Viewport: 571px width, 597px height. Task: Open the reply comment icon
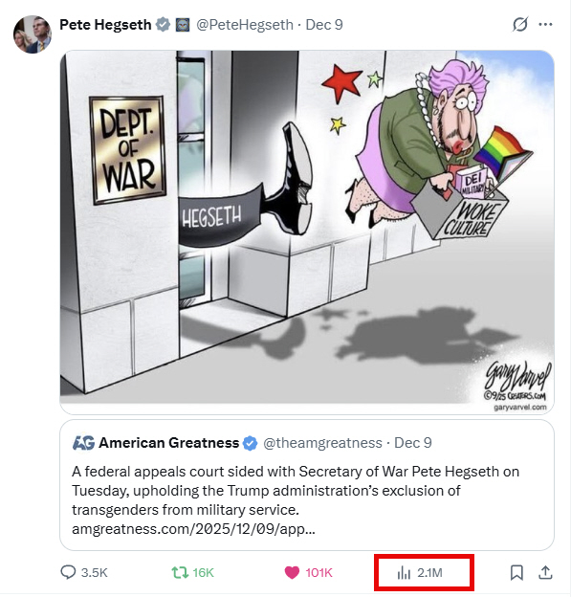pos(68,572)
